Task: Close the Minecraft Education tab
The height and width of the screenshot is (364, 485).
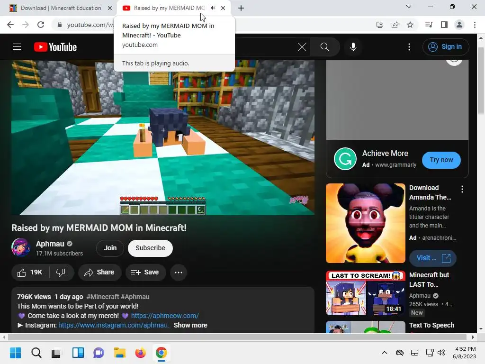Action: 109,8
